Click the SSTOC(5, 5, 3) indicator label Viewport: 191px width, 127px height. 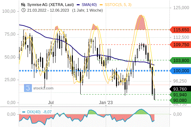click(118, 5)
